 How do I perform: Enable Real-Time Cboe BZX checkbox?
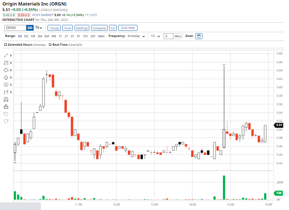coord(50,45)
